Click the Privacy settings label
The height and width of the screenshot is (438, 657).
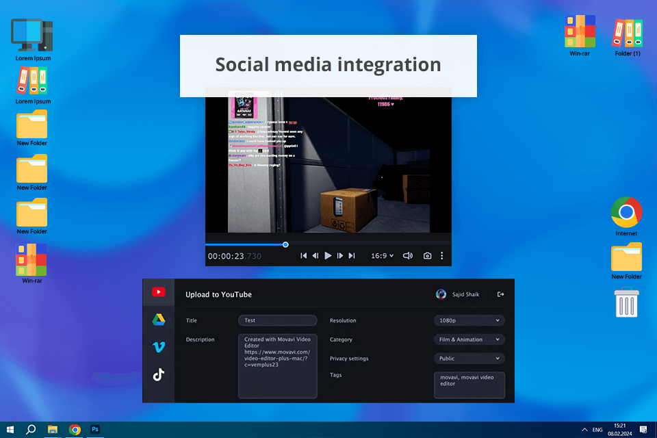coord(349,359)
